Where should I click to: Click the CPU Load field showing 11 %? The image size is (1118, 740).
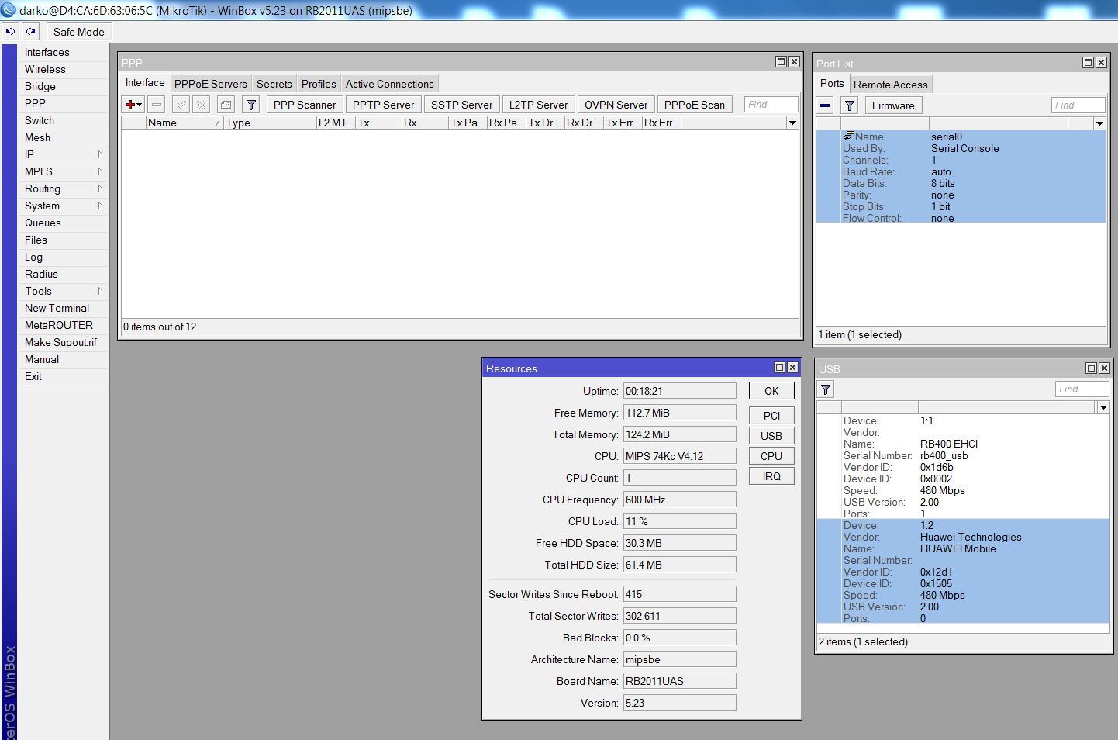[679, 521]
